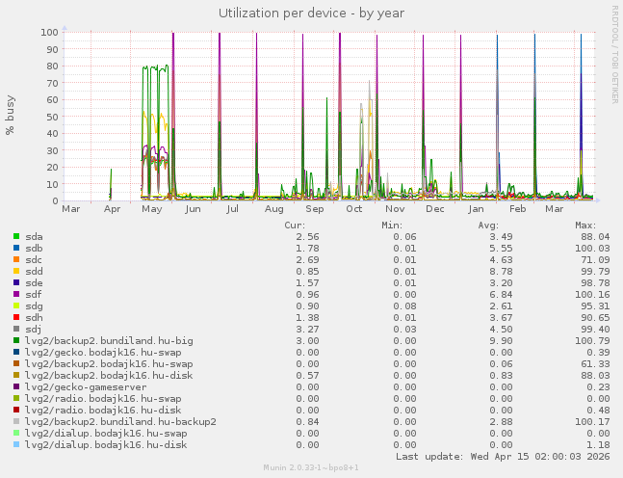Click the Min: column header
The height and width of the screenshot is (478, 623).
click(392, 226)
